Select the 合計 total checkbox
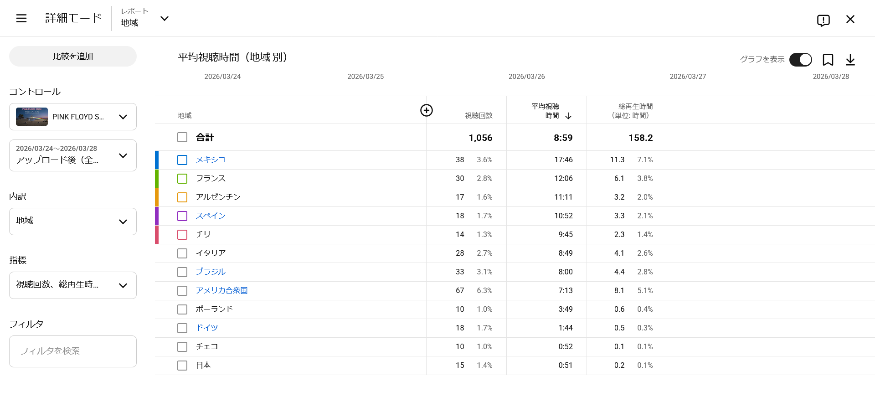 coord(182,137)
